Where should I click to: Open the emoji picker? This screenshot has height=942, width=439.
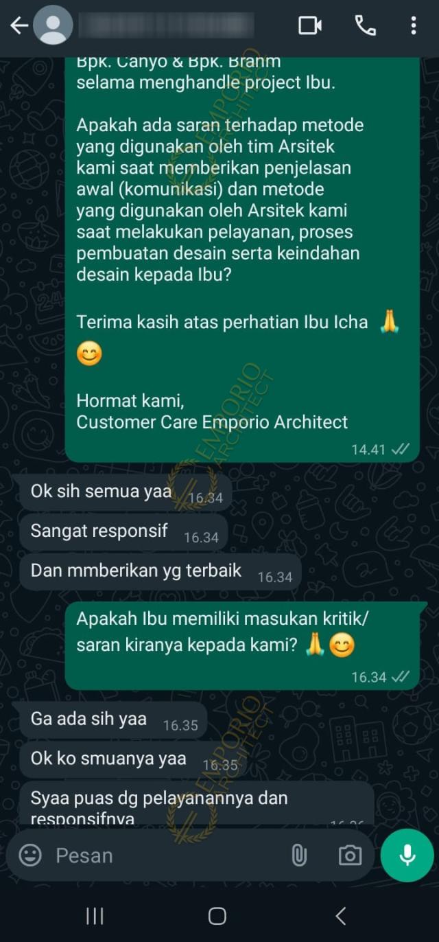29,855
